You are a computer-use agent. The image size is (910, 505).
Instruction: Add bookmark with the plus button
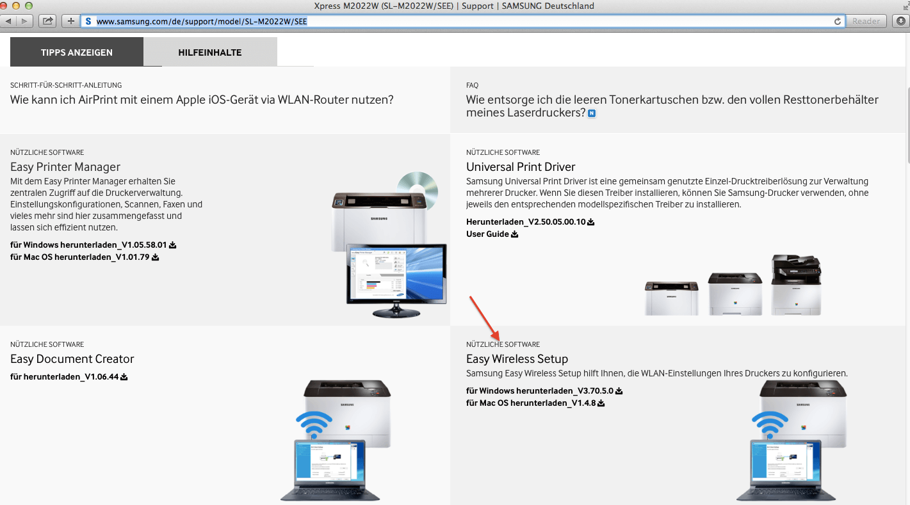click(x=71, y=21)
